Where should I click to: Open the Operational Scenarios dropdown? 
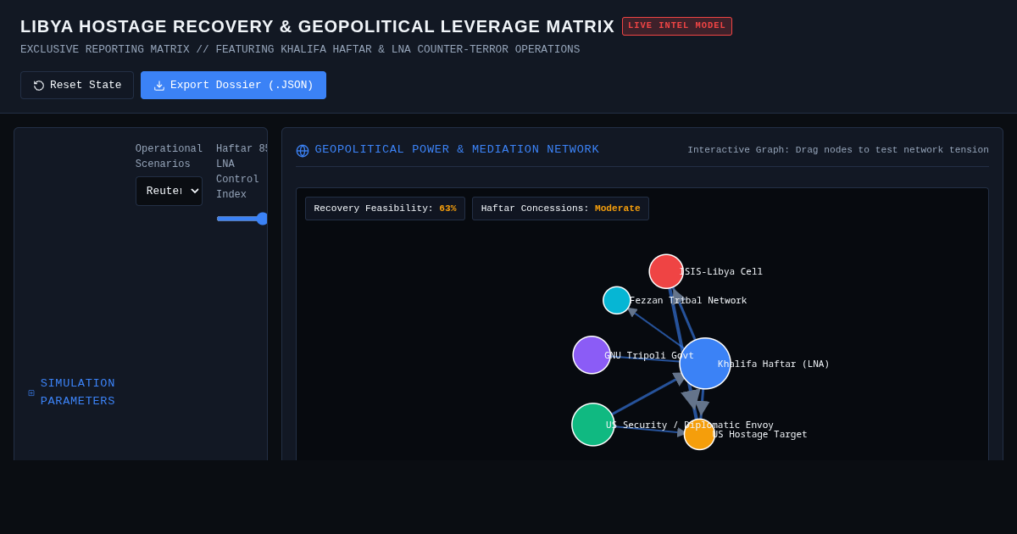click(x=169, y=191)
